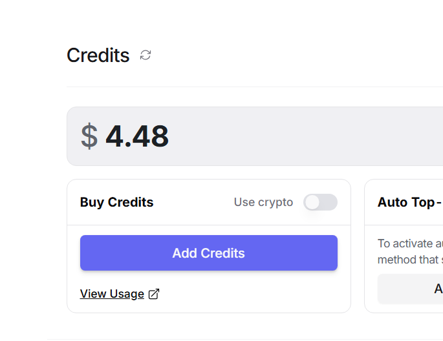
Task: Click the 'Use crypto' label text
Action: 263,202
